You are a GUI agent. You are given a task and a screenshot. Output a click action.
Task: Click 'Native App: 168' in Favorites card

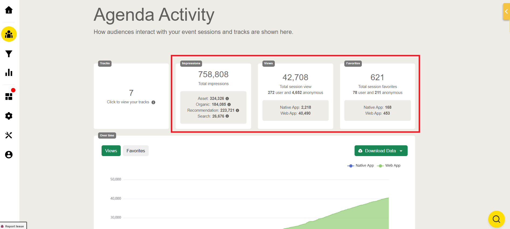(x=377, y=107)
